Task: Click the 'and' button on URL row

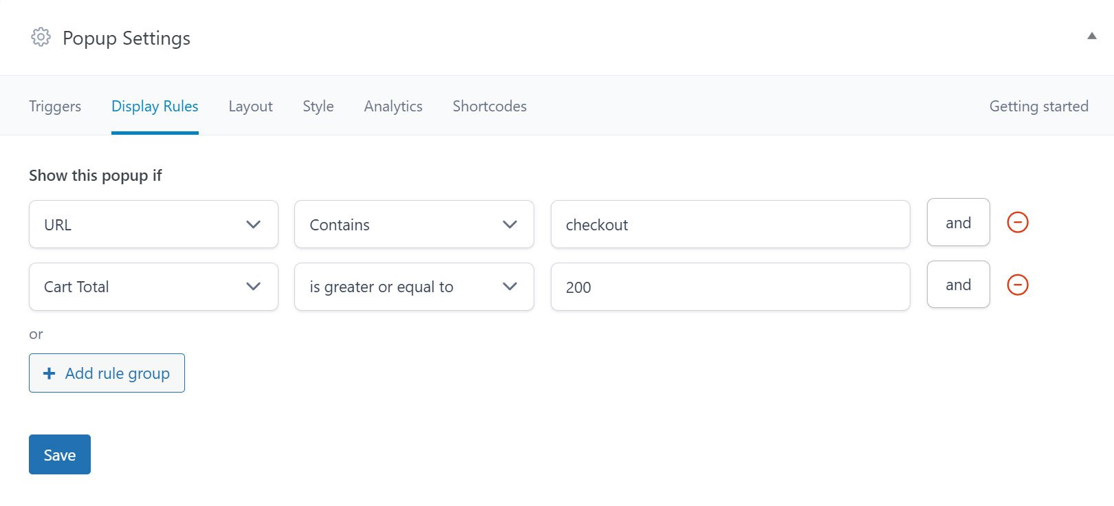Action: click(x=958, y=222)
